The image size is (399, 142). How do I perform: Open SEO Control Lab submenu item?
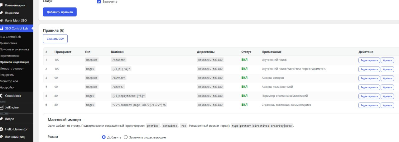[10, 37]
